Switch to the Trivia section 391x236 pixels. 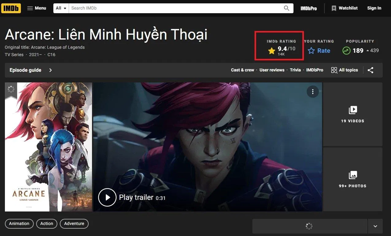pos(295,70)
